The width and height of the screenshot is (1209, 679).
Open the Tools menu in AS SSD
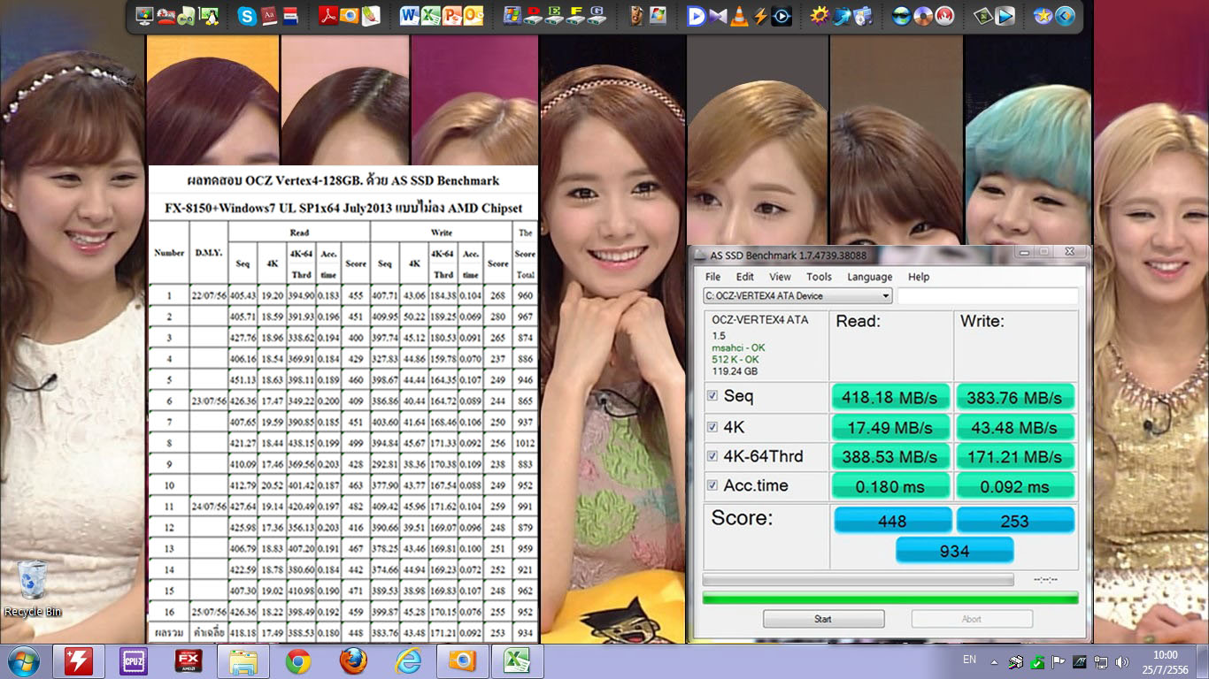coord(819,277)
